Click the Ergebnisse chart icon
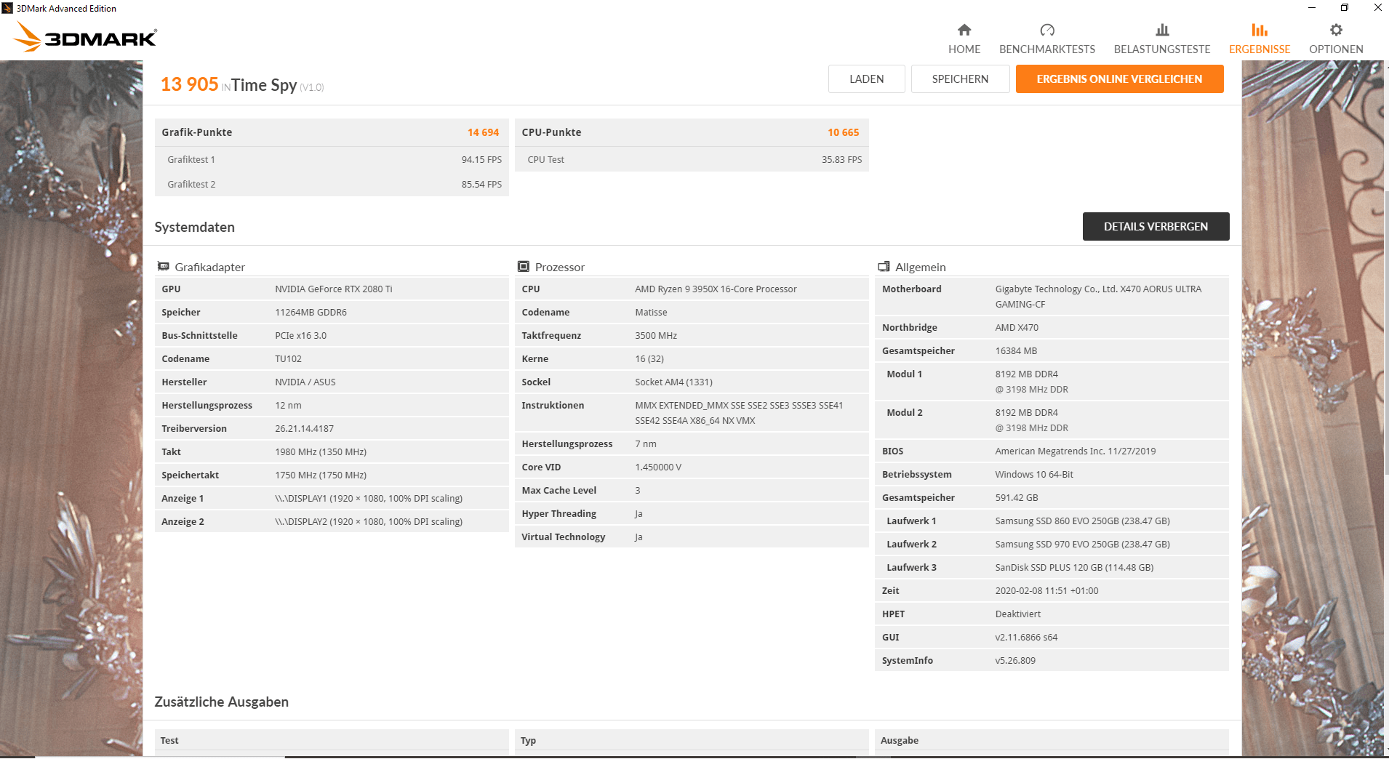Viewport: 1389px width, 759px height. click(x=1260, y=30)
